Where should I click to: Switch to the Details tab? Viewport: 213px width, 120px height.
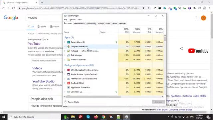[x=114, y=24]
